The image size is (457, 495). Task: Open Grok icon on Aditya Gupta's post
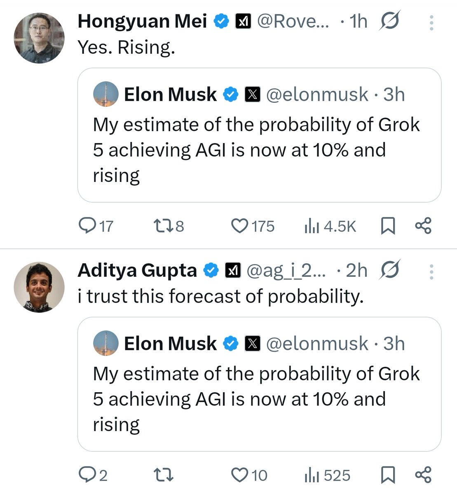[389, 270]
